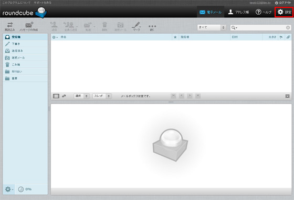Open folder actions gear at sidebar bottom
Screen dimensions: 294x200
(9, 189)
